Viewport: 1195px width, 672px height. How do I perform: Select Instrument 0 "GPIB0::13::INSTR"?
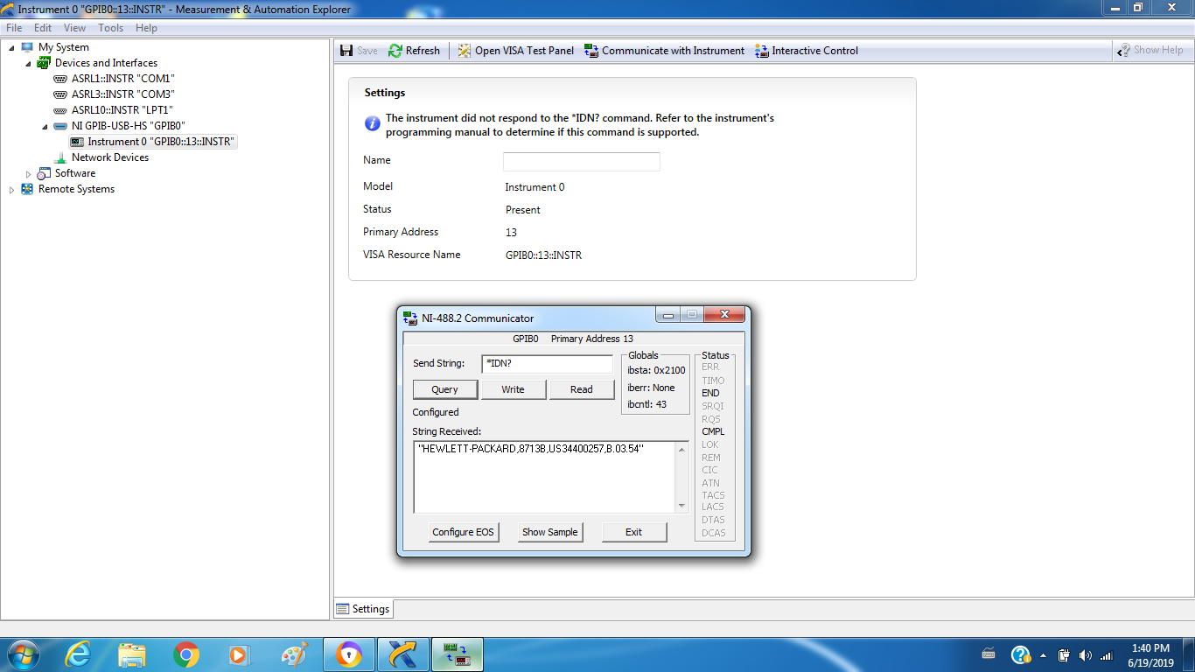[161, 142]
